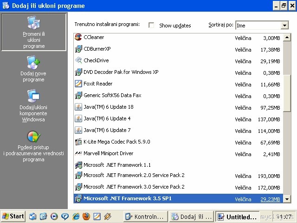Click the Windows Start button
The height and width of the screenshot is (223, 297).
click(13, 216)
